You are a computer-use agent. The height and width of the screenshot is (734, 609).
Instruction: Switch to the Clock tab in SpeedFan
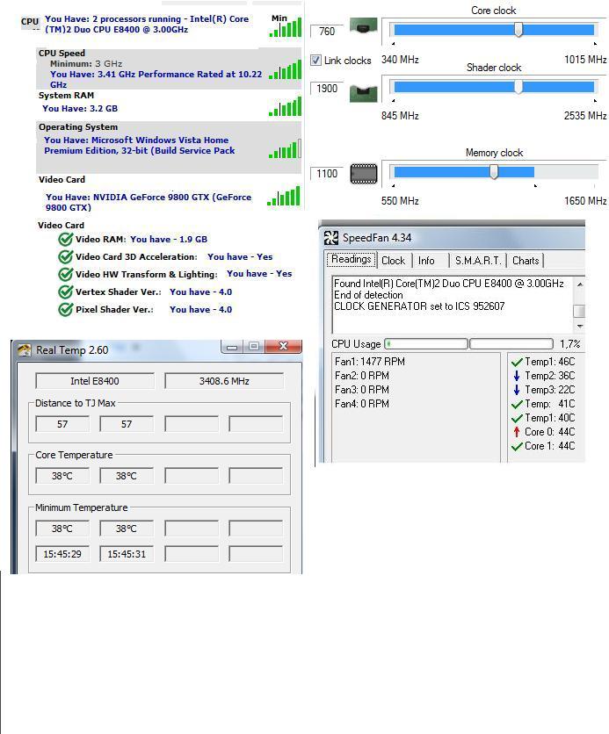click(x=393, y=261)
